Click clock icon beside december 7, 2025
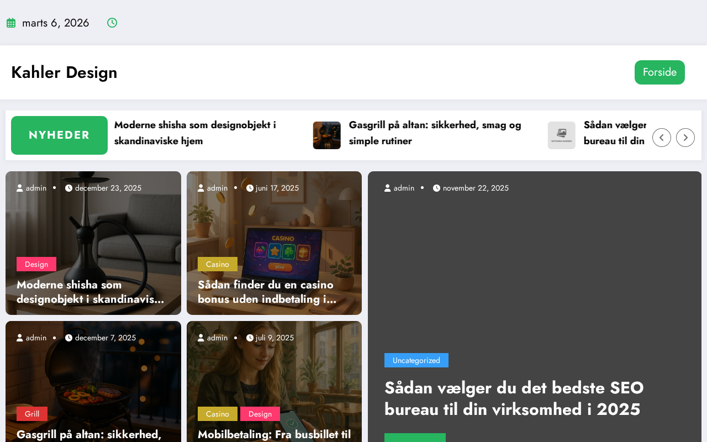707x442 pixels. tap(69, 338)
